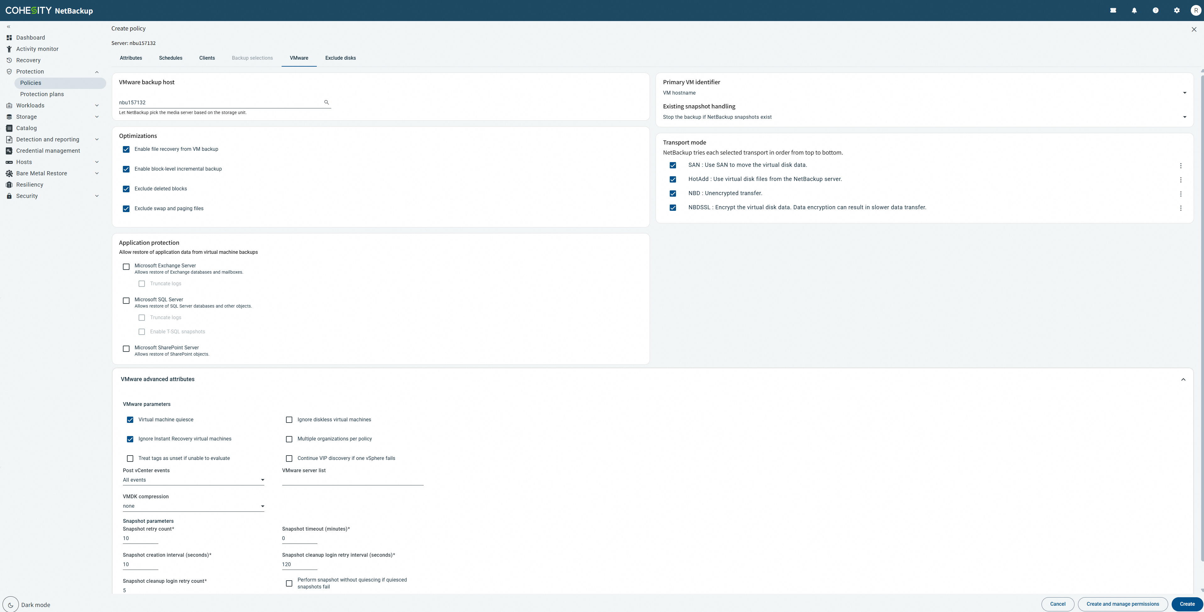This screenshot has height=612, width=1204.
Task: Expand the Workloads sidebar group
Action: [x=97, y=106]
